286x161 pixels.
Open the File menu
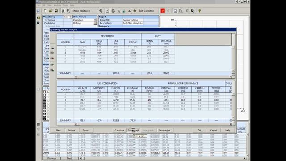click(x=38, y=5)
